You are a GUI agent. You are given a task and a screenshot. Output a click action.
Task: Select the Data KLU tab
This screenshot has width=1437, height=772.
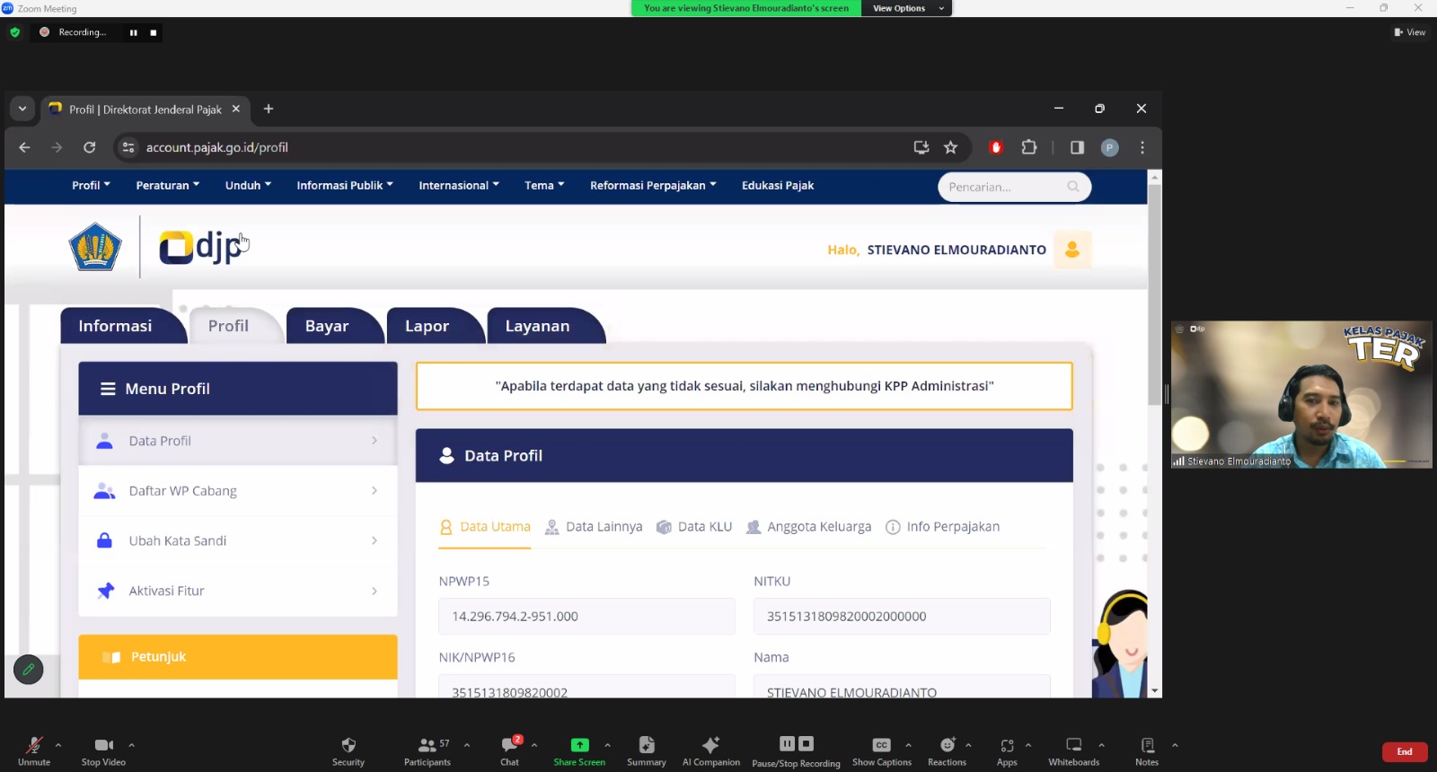pyautogui.click(x=694, y=527)
